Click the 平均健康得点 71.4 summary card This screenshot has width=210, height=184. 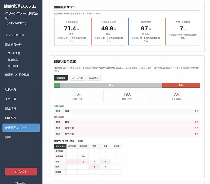tap(72, 31)
